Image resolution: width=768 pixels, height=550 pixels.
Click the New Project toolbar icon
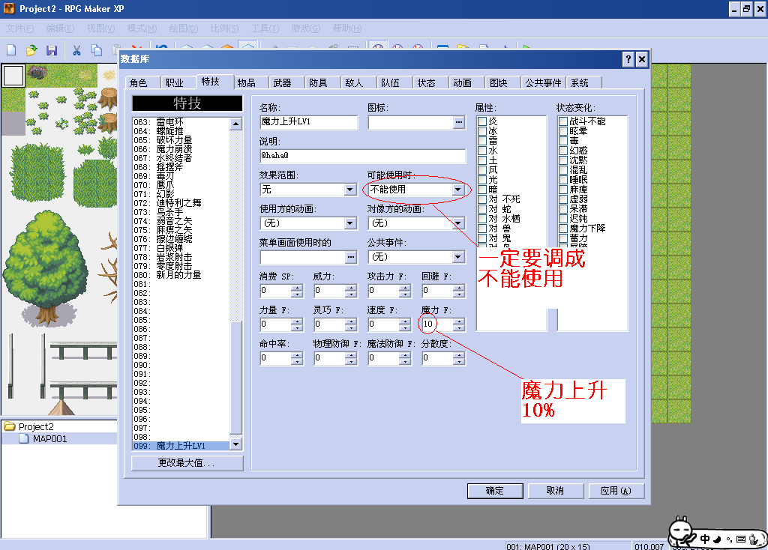click(x=11, y=50)
